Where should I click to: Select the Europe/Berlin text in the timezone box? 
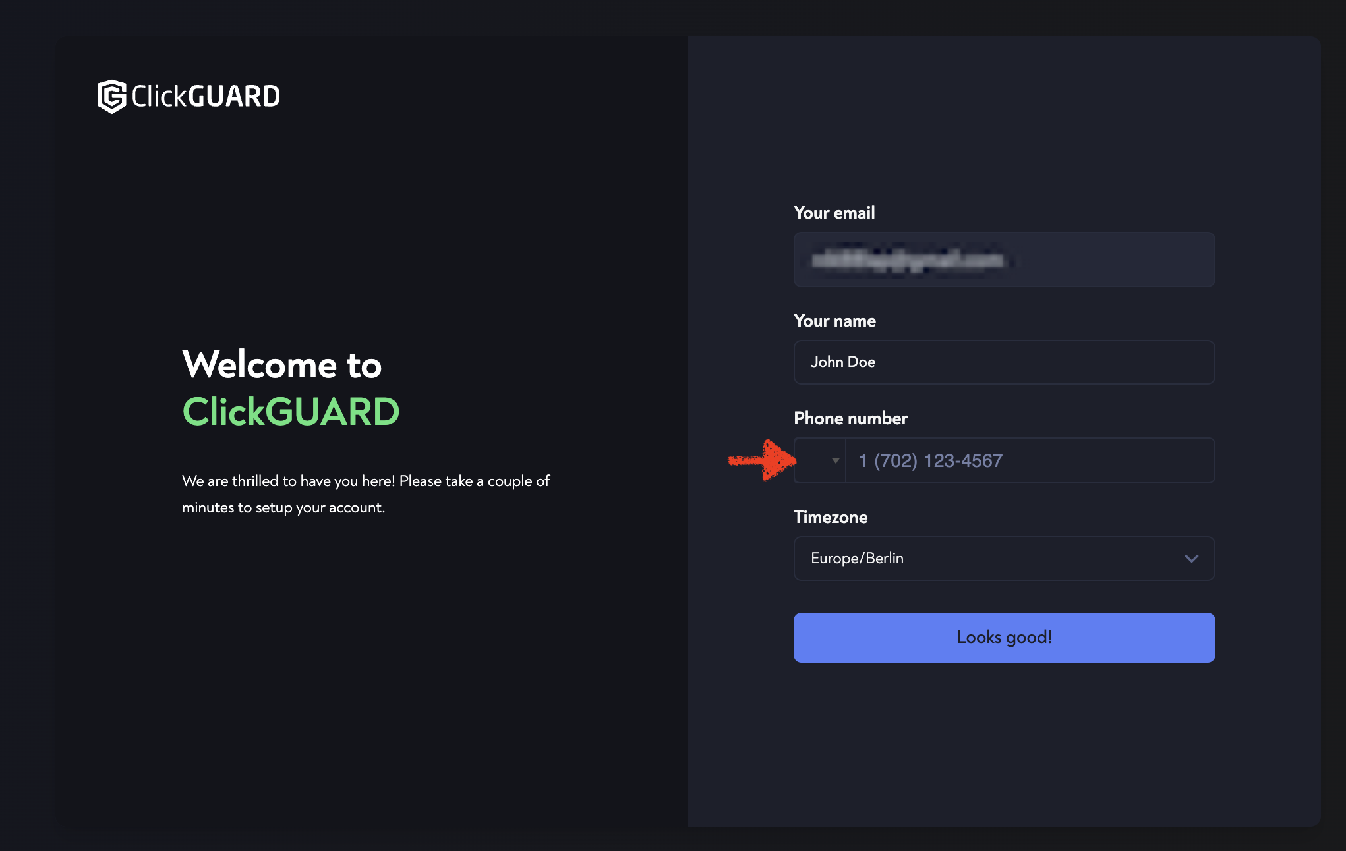click(x=857, y=558)
